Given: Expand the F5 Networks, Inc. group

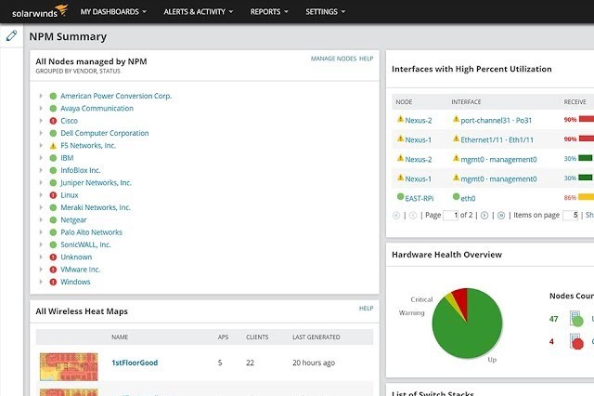Looking at the screenshot, I should 41,146.
